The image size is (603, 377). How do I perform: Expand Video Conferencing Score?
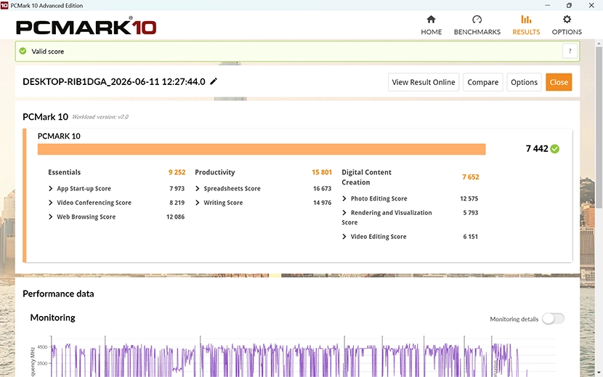50,203
